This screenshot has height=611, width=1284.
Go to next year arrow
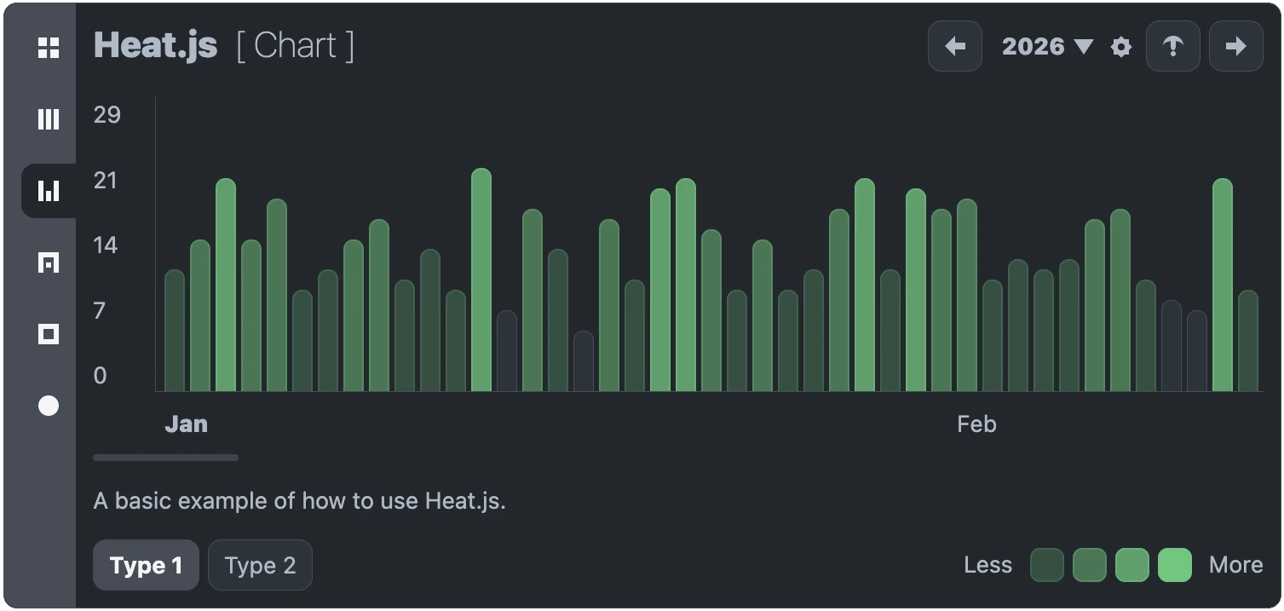click(x=1235, y=46)
